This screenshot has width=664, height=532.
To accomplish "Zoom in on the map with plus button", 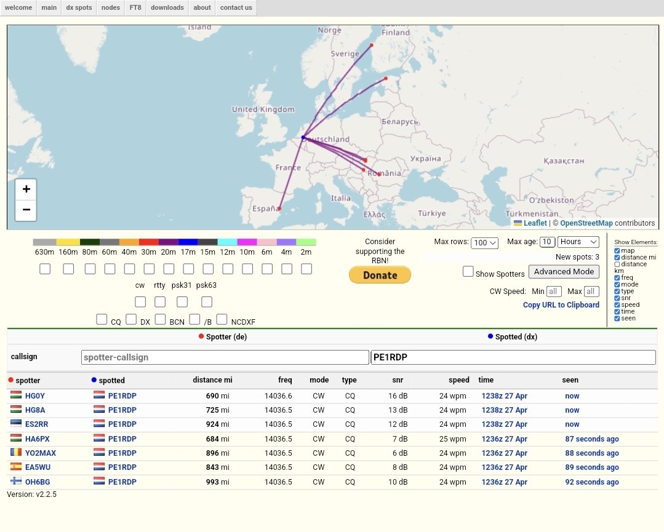I will tap(26, 189).
